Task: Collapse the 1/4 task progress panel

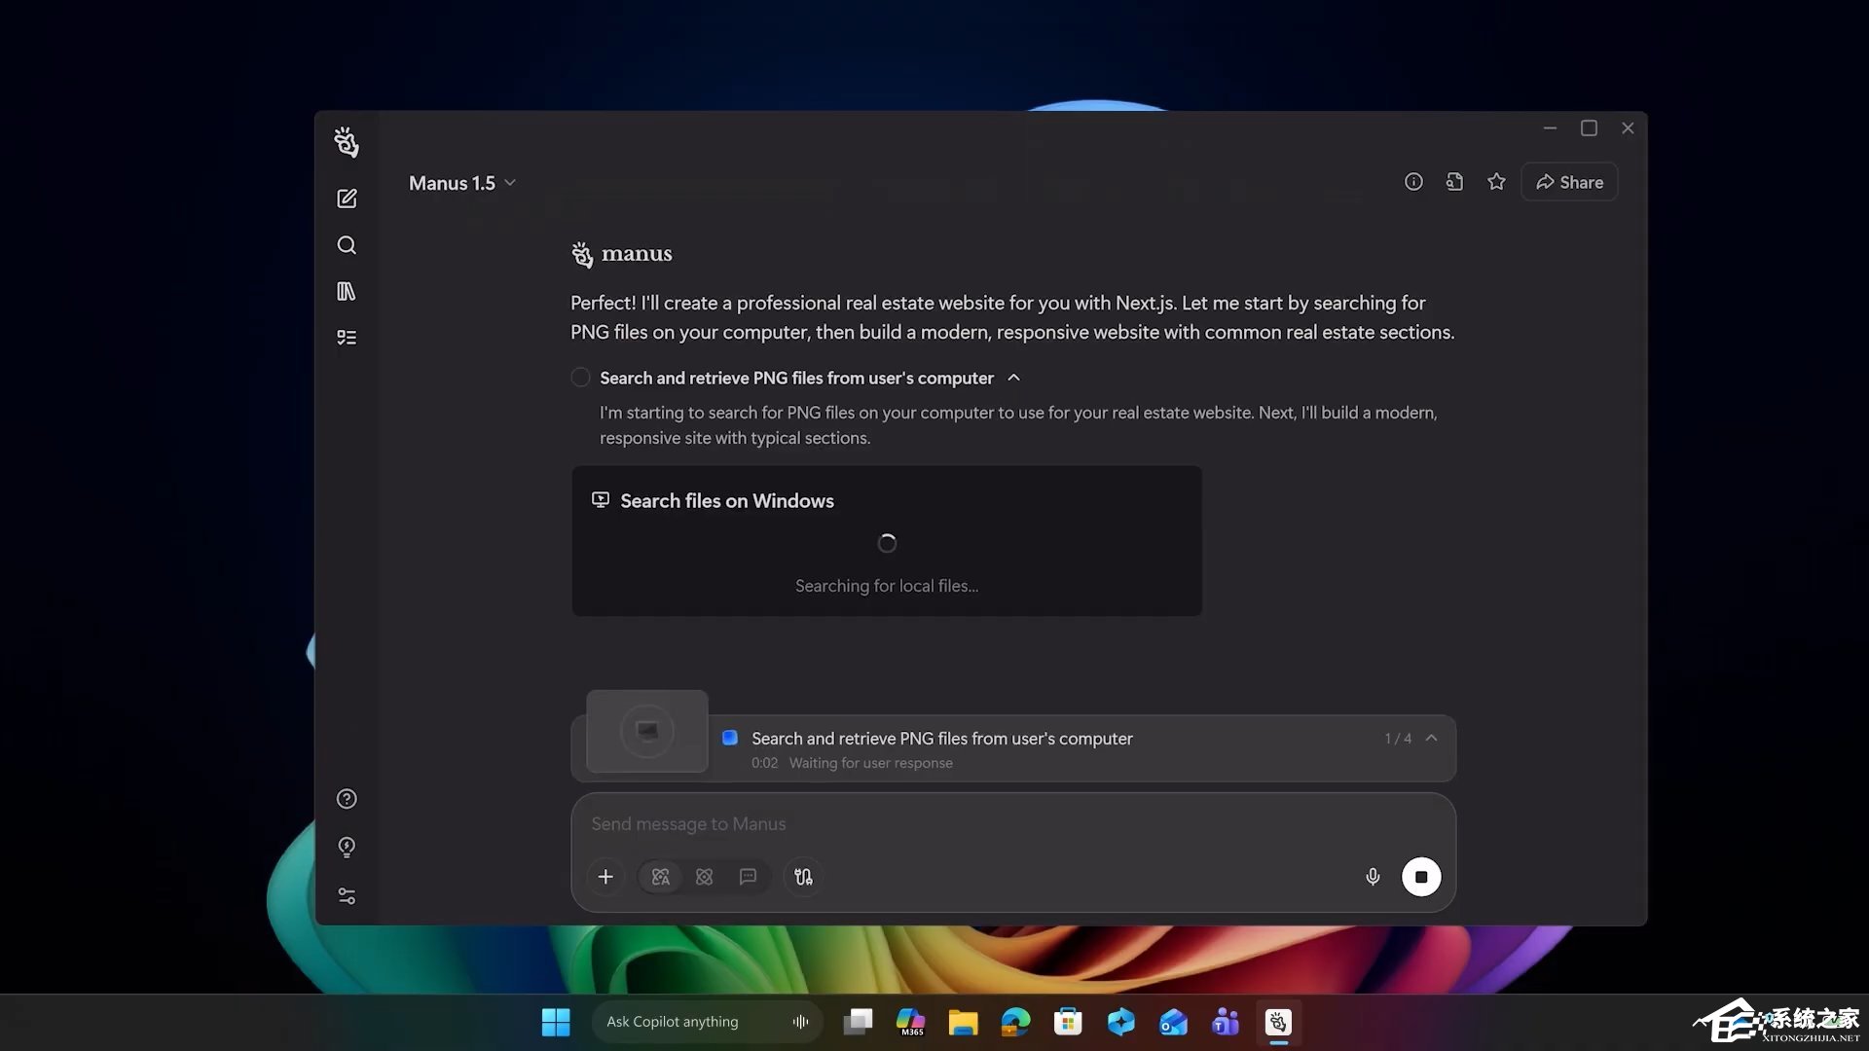Action: click(x=1431, y=739)
